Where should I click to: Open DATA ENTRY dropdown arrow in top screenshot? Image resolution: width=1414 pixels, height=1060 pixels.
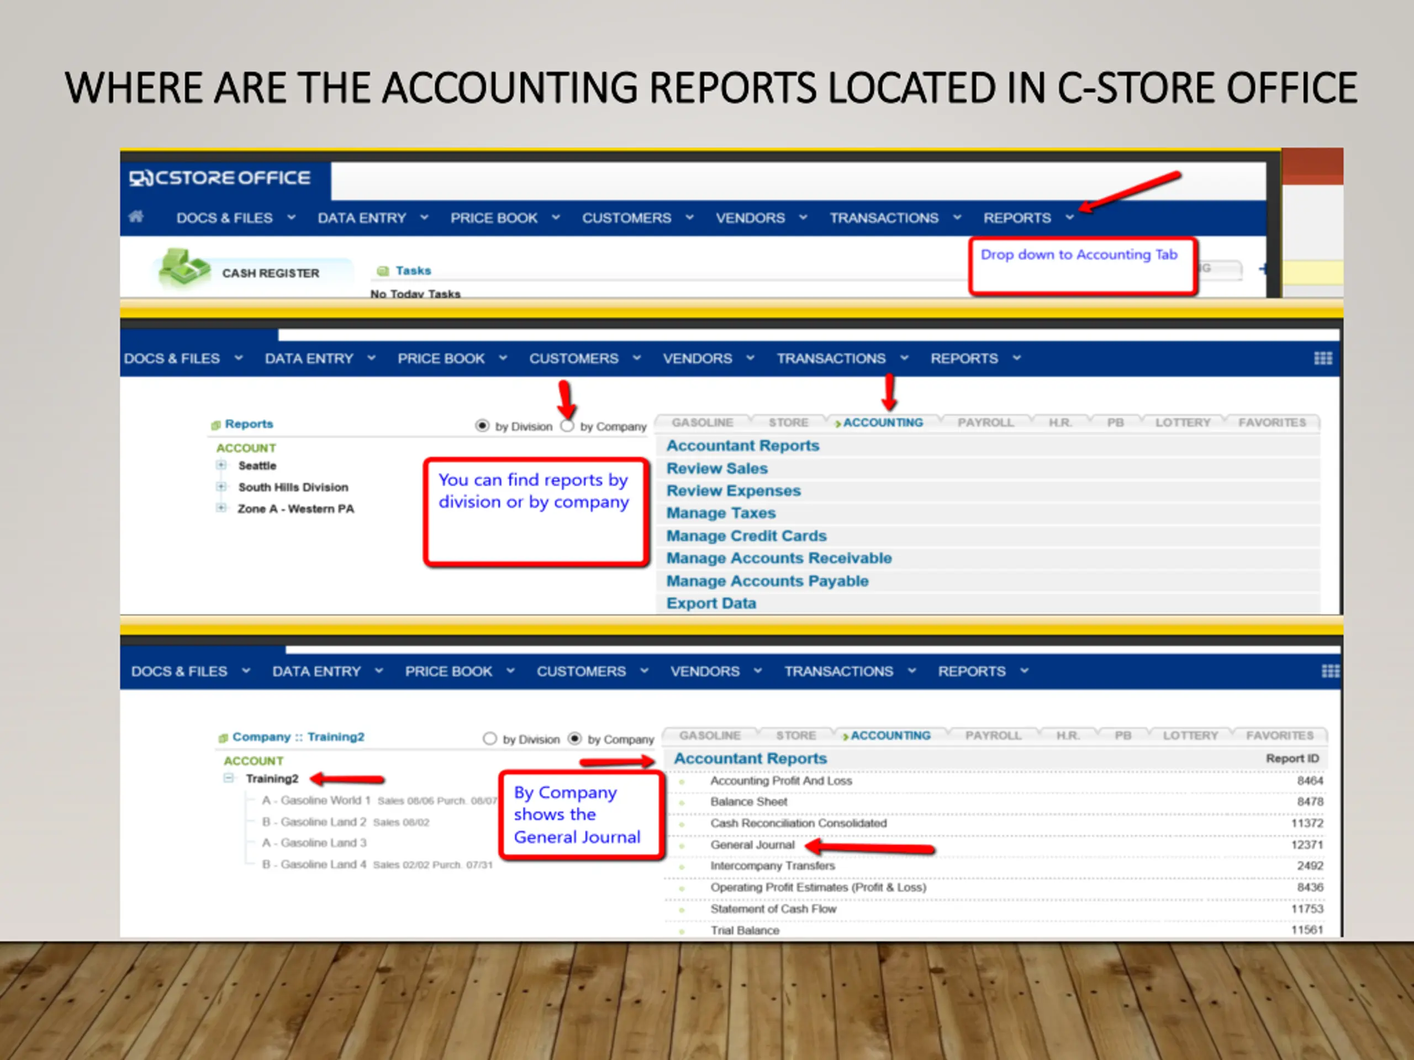point(424,218)
